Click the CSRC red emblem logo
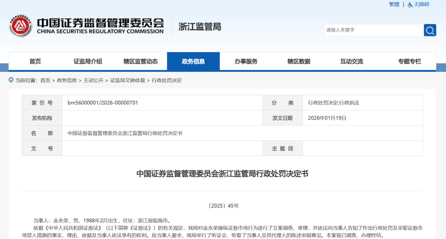The height and width of the screenshot is (239, 446). [20, 26]
